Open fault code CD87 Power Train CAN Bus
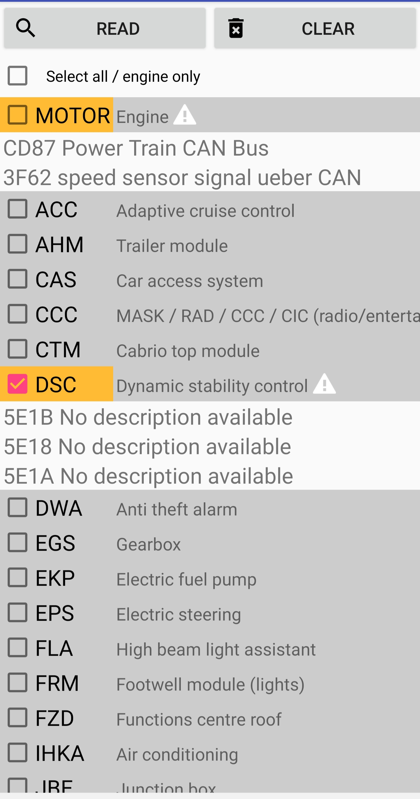 136,148
